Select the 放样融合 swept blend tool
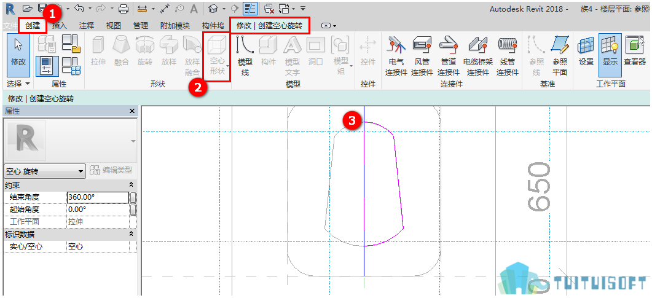Screen dimensions: 652x298 (192, 56)
